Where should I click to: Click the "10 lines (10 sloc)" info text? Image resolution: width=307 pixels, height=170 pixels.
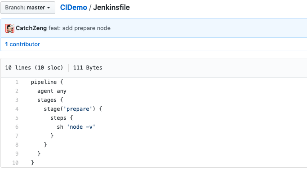pyautogui.click(x=34, y=68)
